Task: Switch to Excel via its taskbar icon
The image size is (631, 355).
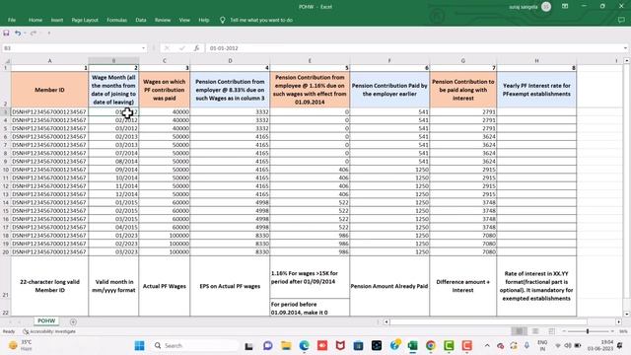Action: (412, 345)
